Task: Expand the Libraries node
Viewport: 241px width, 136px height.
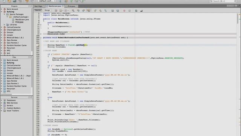Action: point(5,25)
